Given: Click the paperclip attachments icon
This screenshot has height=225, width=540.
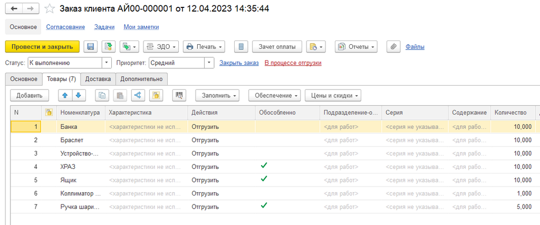Looking at the screenshot, I should (393, 47).
